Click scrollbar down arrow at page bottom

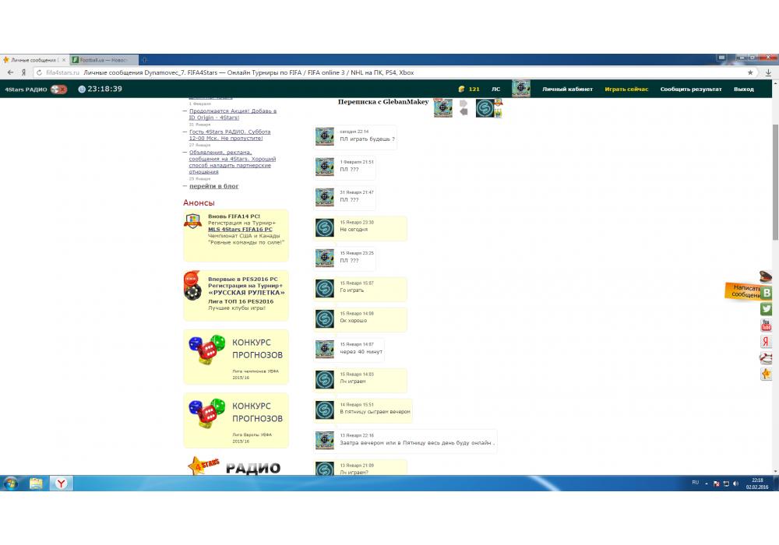click(x=776, y=472)
